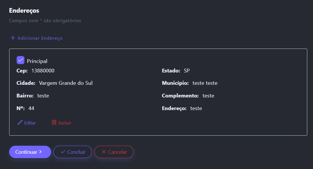
Task: Click the Cidade value Vargem Grande do Sul
Action: click(x=66, y=83)
